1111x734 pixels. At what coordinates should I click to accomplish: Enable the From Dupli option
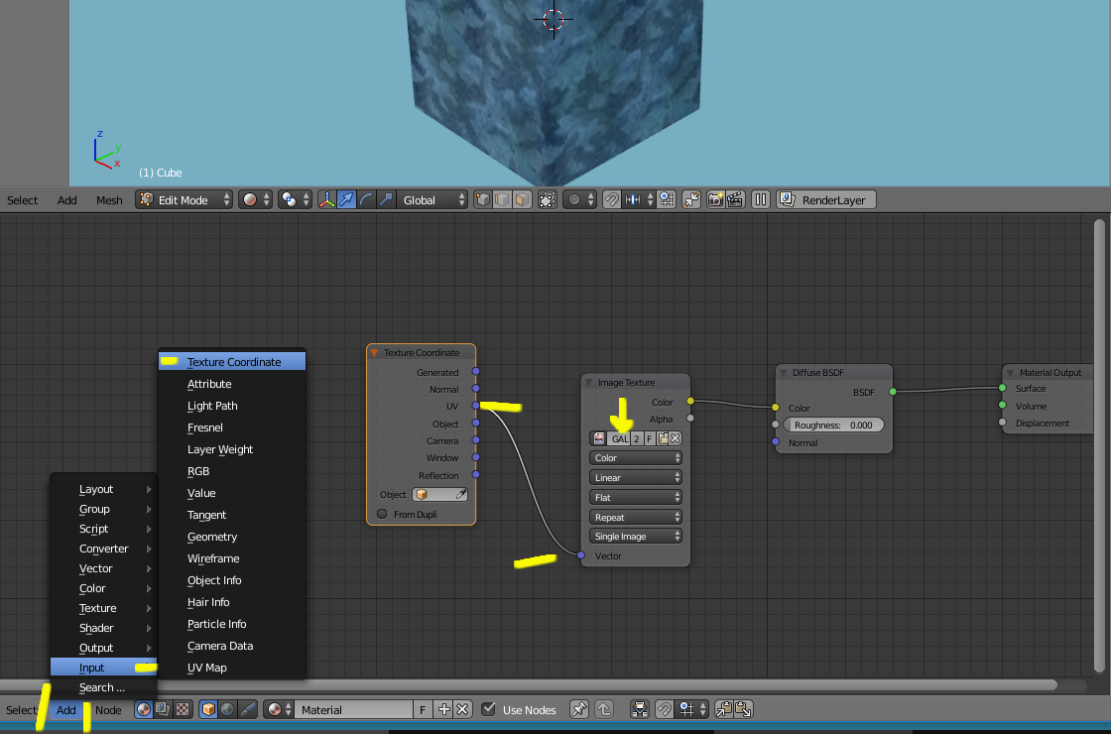(382, 514)
